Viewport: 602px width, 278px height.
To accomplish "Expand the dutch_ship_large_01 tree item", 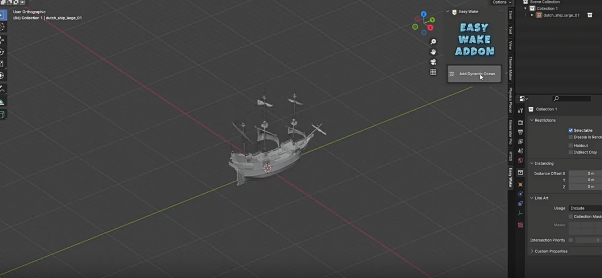I will point(532,15).
